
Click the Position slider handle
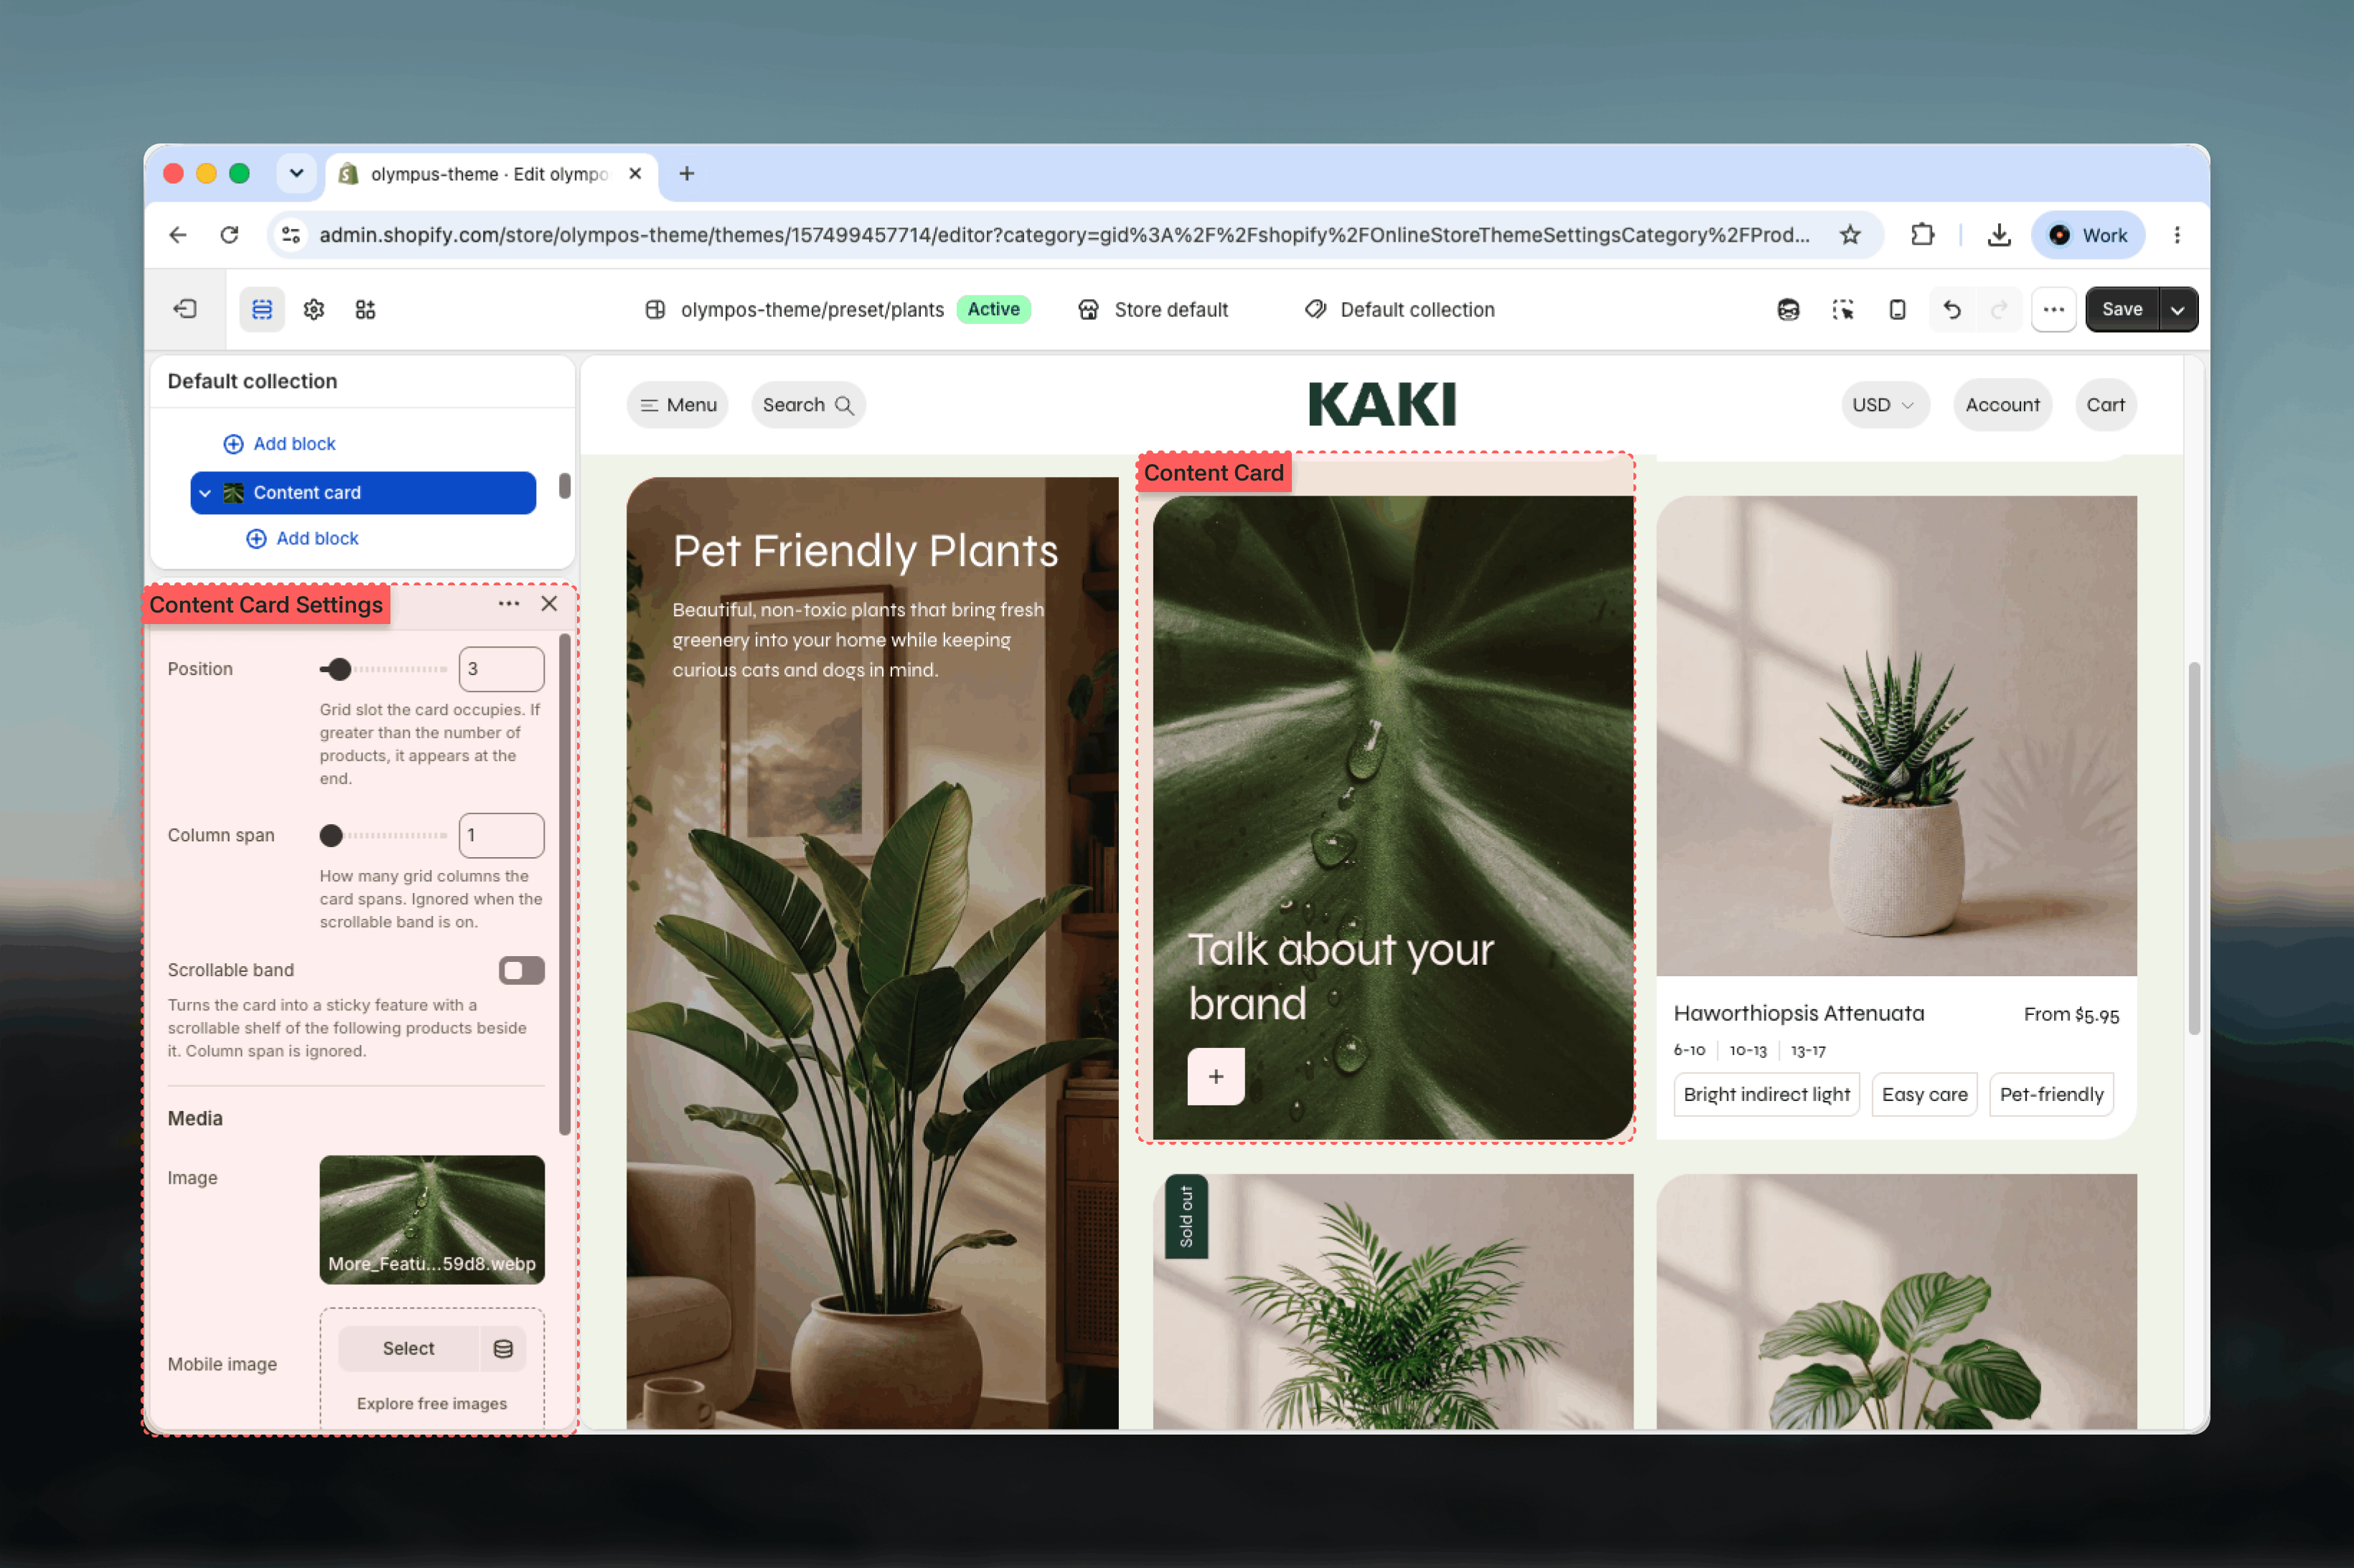pos(340,670)
